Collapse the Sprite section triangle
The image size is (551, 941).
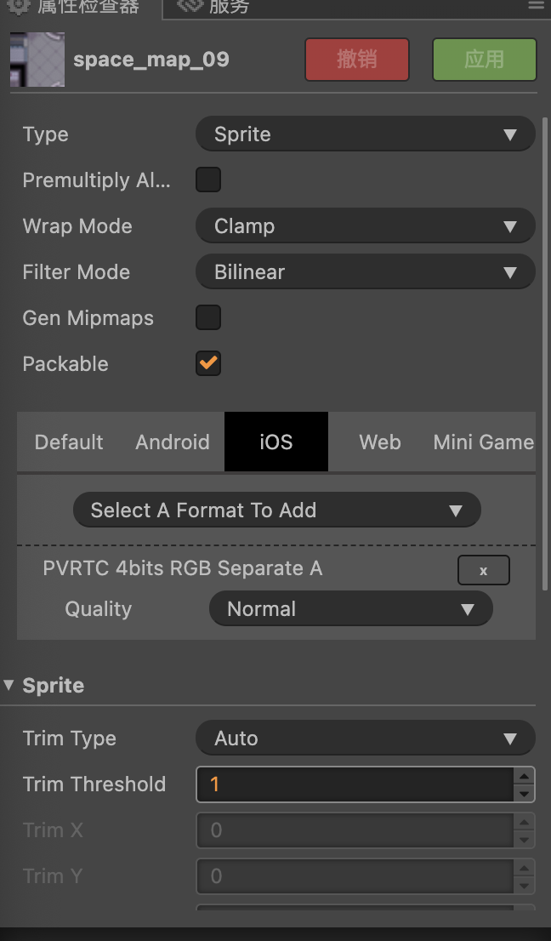[x=9, y=686]
